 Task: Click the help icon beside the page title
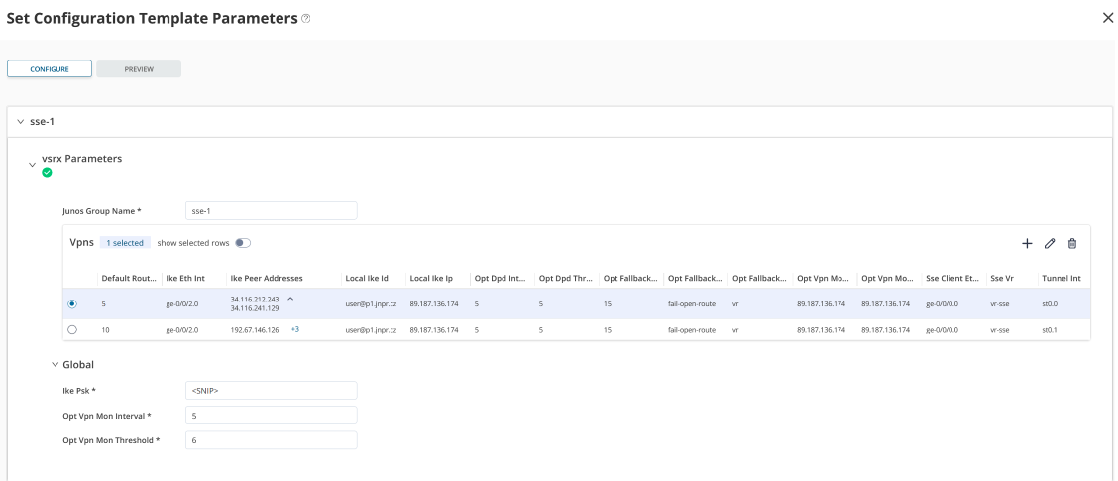[x=306, y=19]
